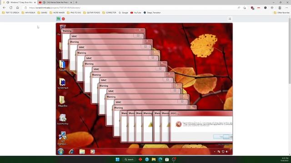Open Windows Explorer on the Windows 7 taskbar
The image size is (291, 163).
[82, 152]
